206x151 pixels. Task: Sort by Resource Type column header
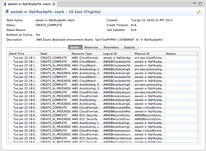click(87, 54)
